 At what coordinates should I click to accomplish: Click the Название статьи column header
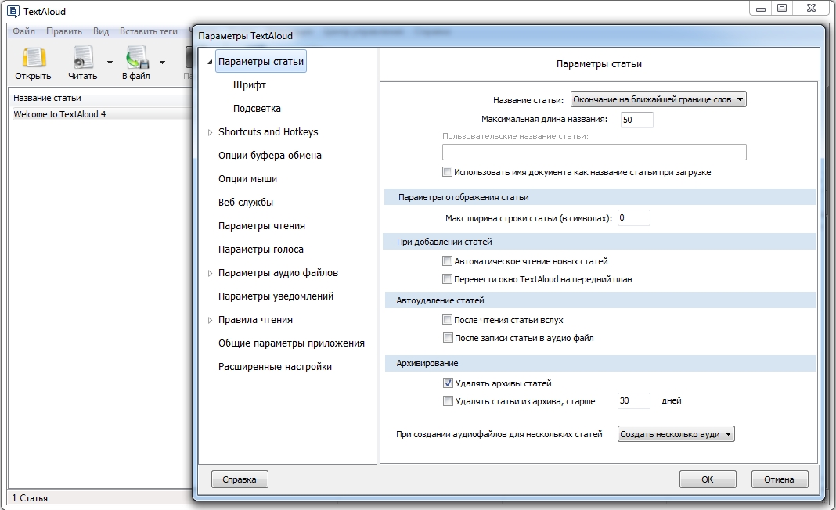coord(101,98)
